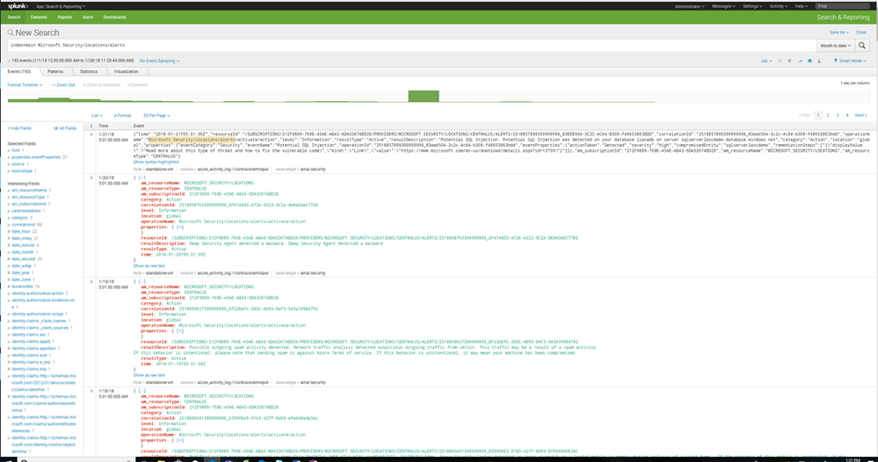Open the Job dropdown
This screenshot has width=878, height=462.
coord(766,61)
